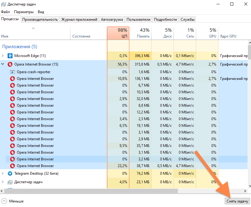
Task: Sort by the Состояние column header
Action: point(88,33)
